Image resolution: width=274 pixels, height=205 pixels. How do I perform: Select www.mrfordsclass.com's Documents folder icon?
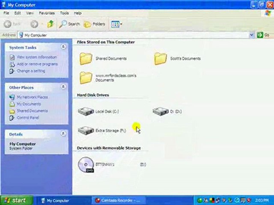[x=86, y=78]
